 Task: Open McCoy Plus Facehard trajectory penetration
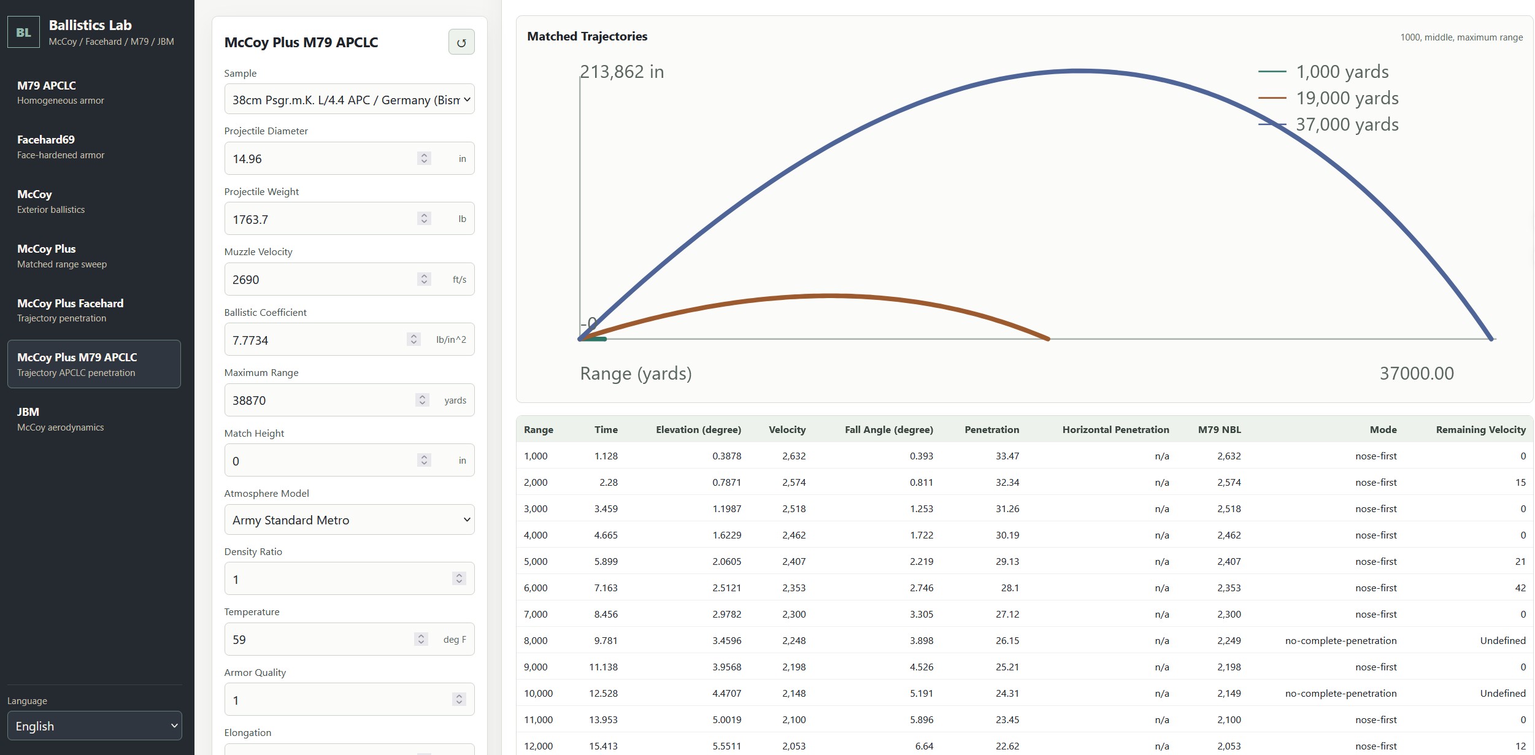94,310
